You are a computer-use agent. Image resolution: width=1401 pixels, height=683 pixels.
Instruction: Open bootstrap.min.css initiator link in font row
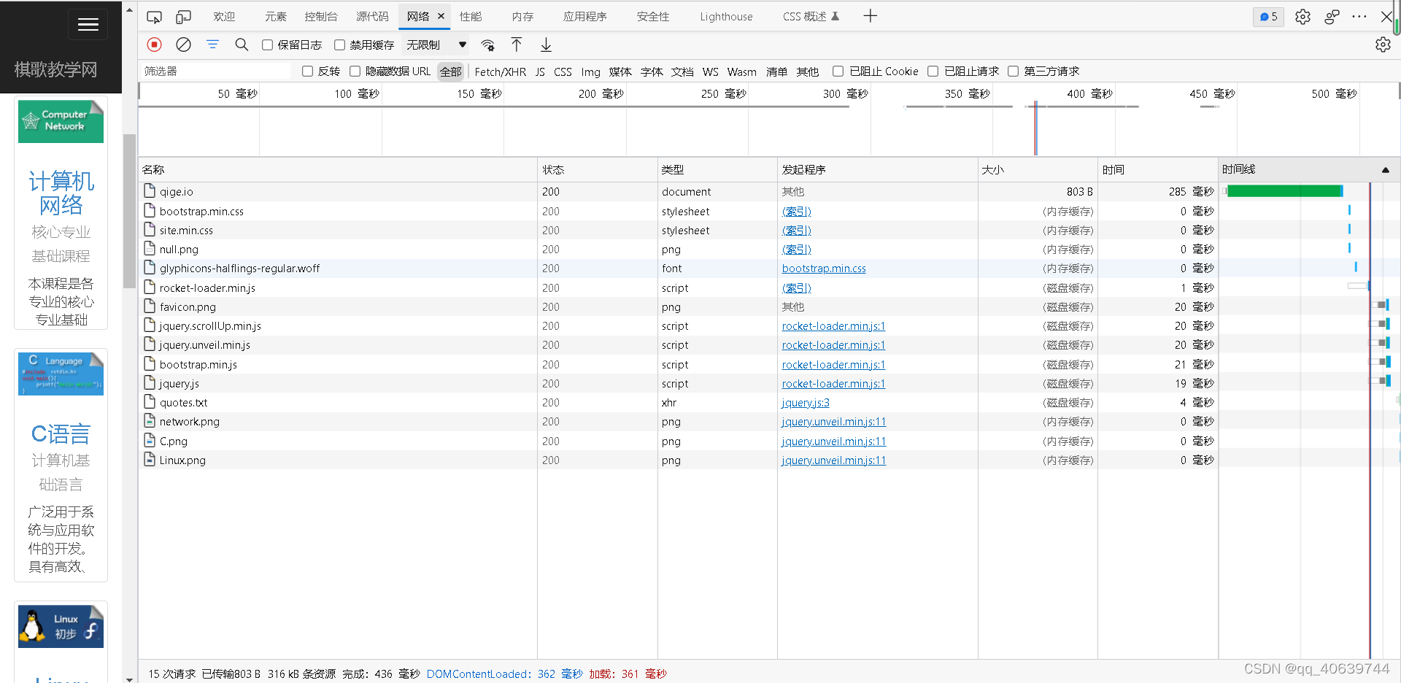pyautogui.click(x=824, y=269)
